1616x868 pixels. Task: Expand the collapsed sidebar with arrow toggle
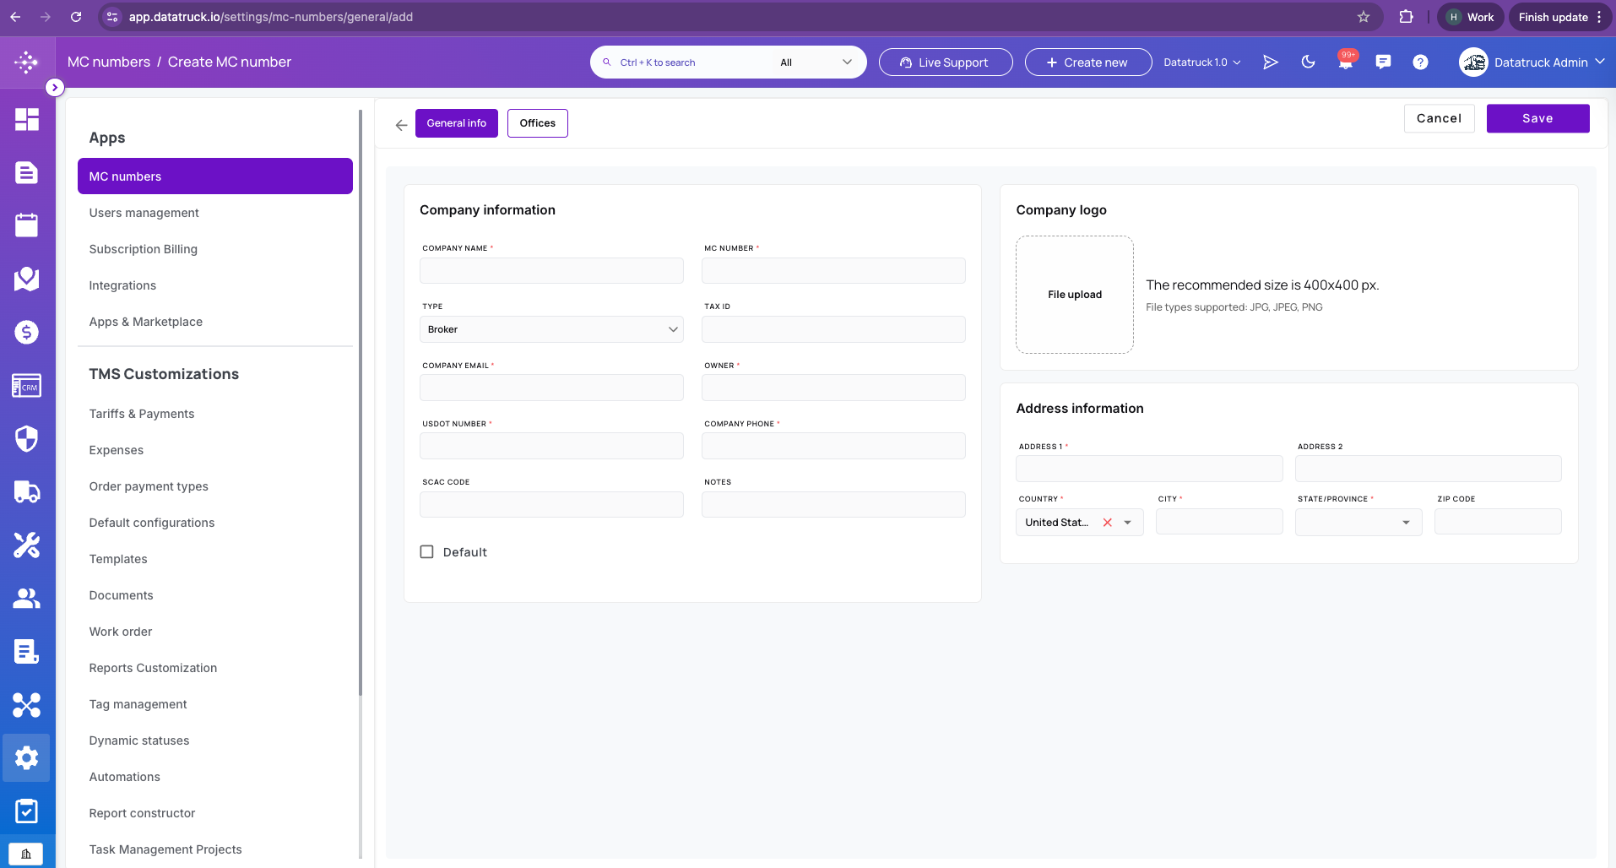pyautogui.click(x=55, y=87)
